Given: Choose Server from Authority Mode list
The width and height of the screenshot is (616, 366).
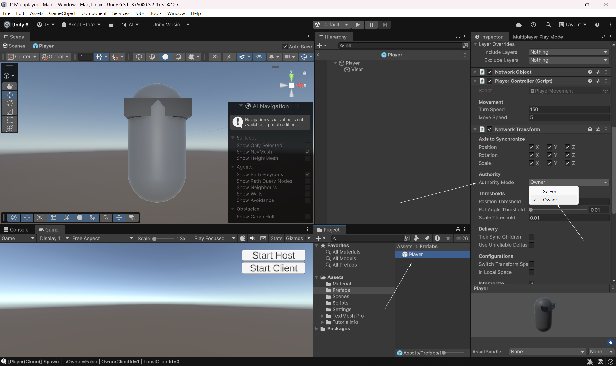Looking at the screenshot, I should pos(550,191).
